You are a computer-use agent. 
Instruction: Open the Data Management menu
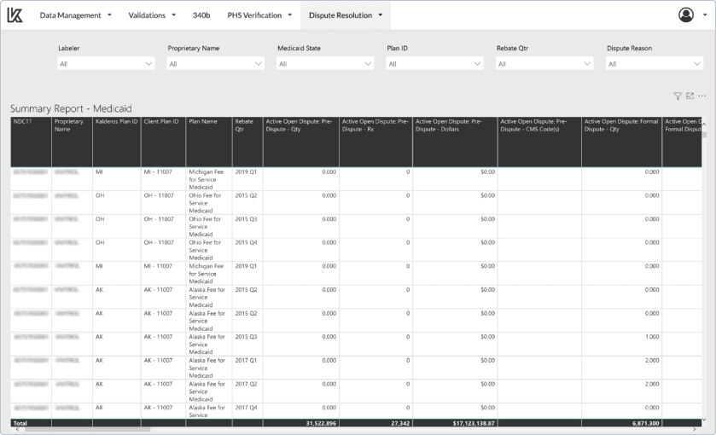point(75,15)
